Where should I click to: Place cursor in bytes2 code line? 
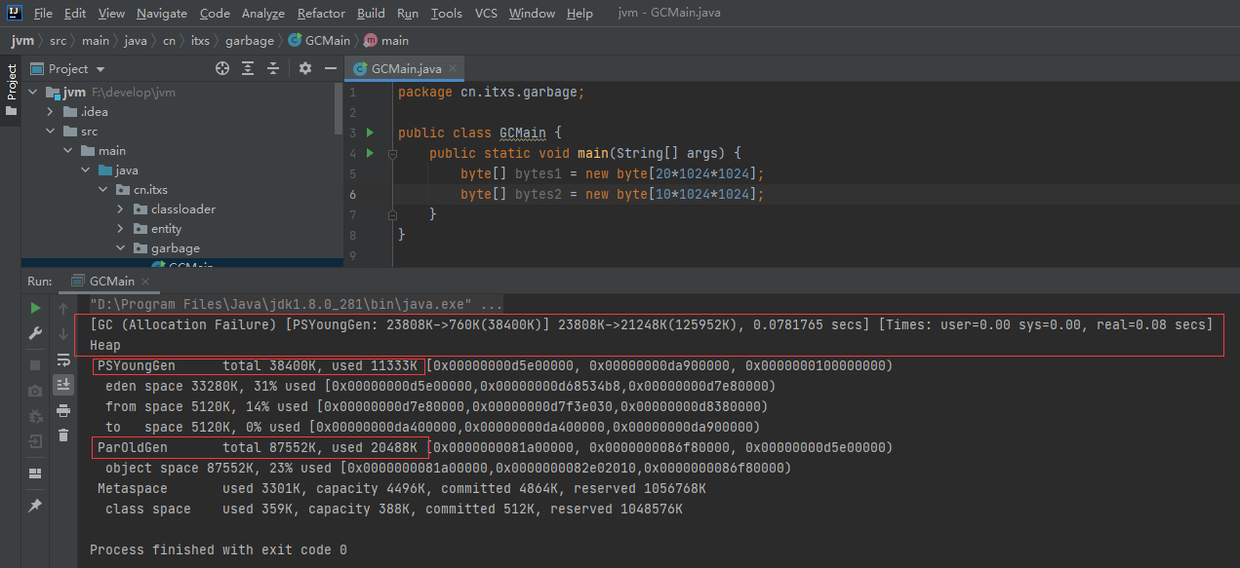coord(612,195)
